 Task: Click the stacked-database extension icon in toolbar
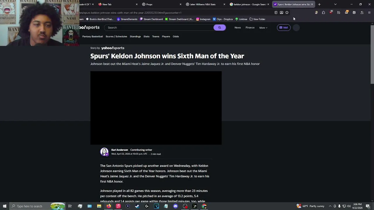pyautogui.click(x=354, y=13)
